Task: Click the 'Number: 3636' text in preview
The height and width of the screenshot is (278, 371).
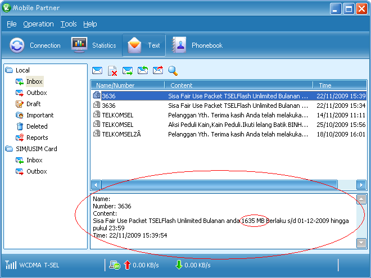Action: pyautogui.click(x=112, y=206)
